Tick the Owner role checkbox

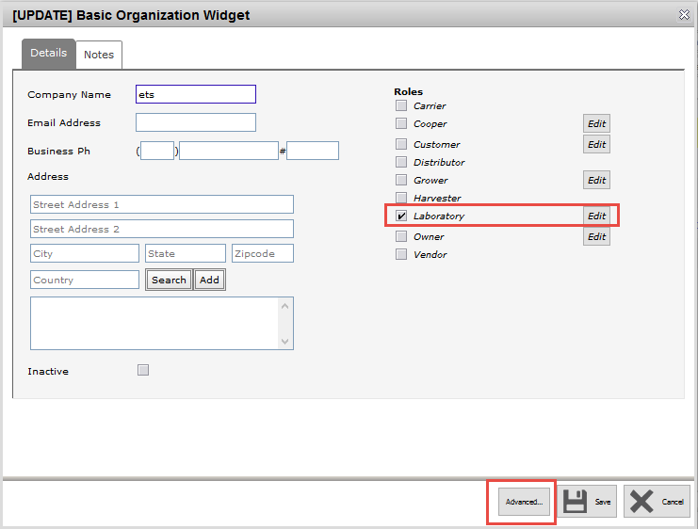(401, 236)
